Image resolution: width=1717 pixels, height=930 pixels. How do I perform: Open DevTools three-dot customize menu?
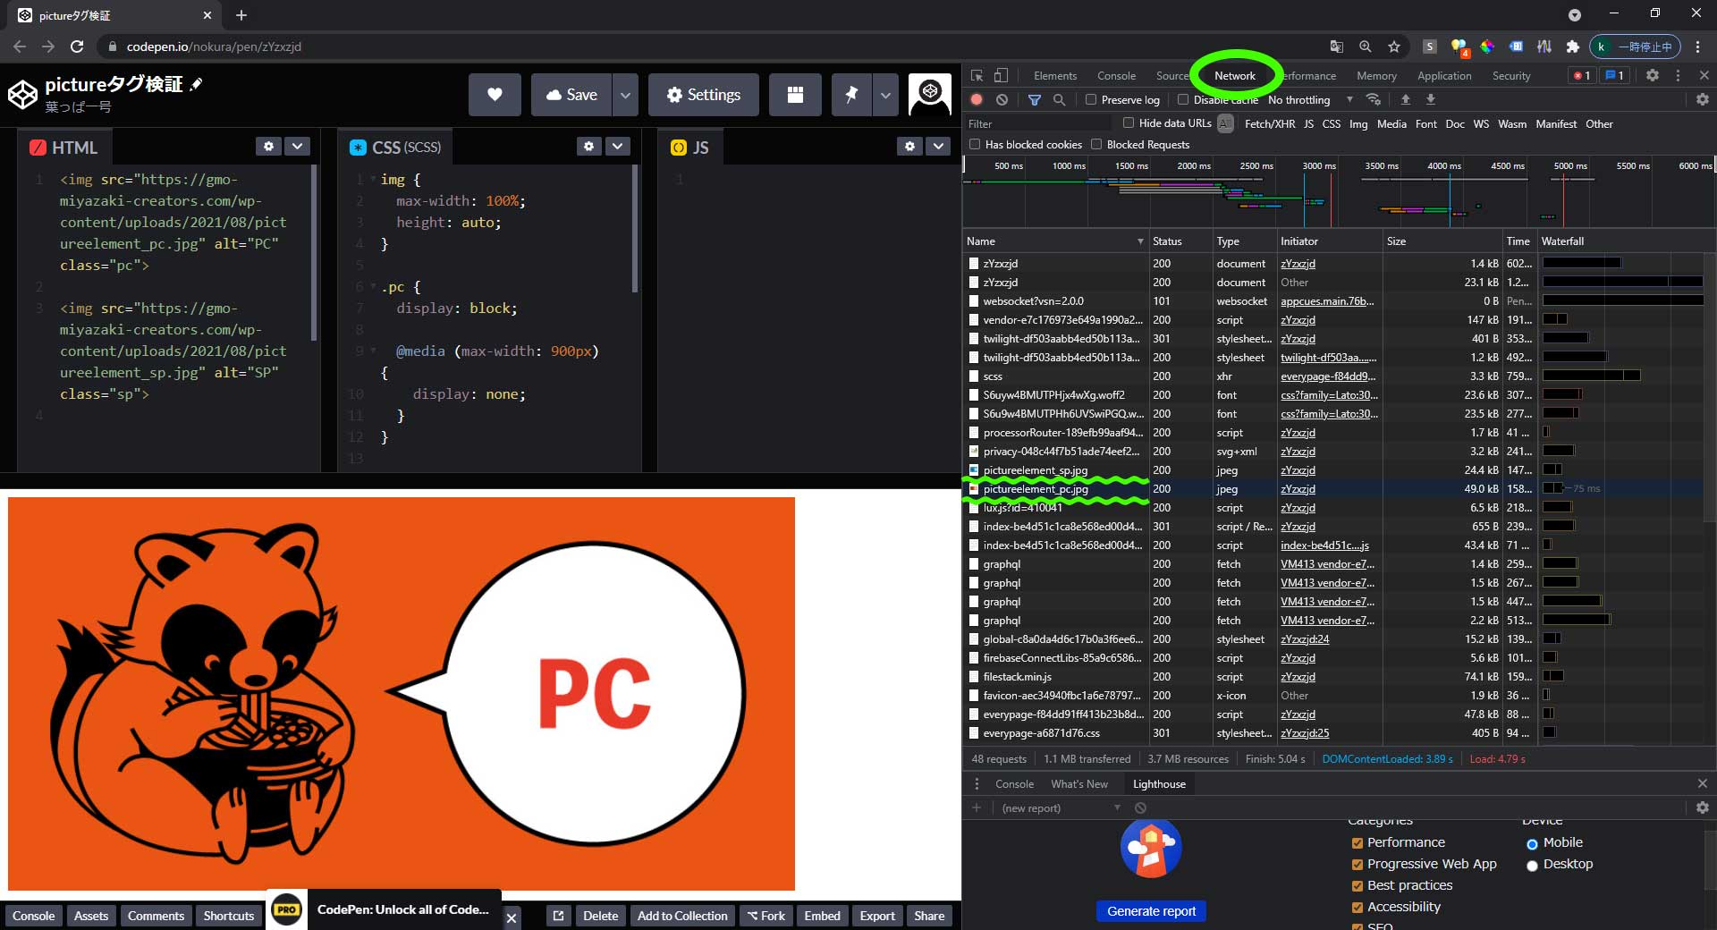1678,76
